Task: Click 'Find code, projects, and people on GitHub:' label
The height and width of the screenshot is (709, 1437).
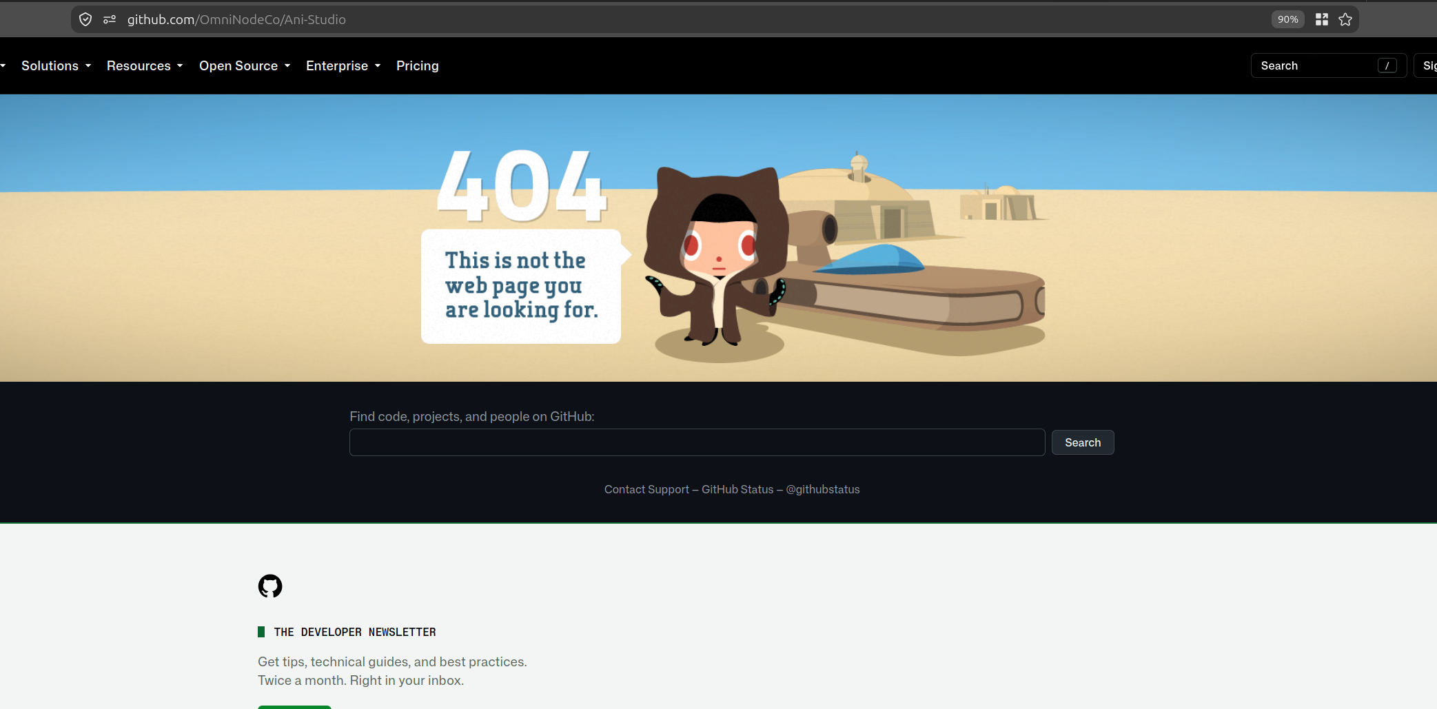Action: 472,416
